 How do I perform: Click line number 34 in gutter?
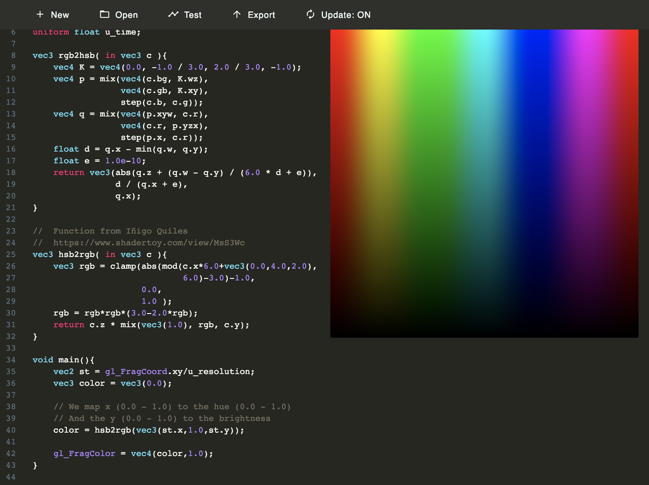[11, 360]
